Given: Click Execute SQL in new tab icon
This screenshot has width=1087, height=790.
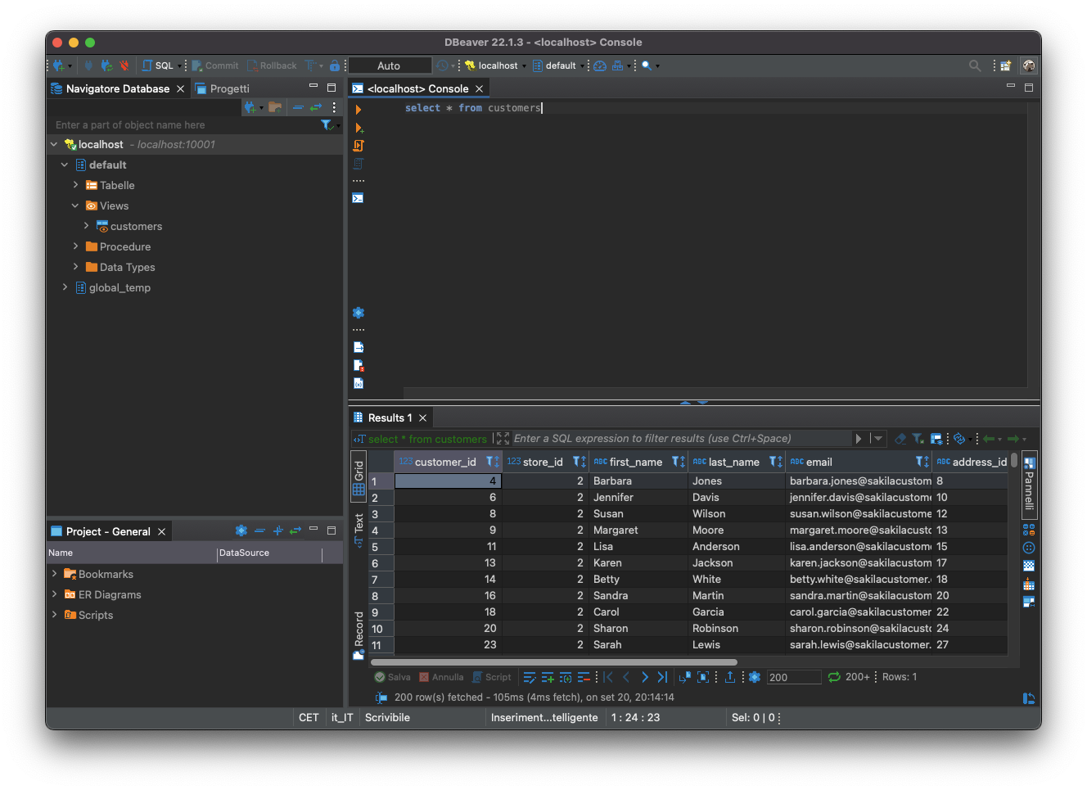Looking at the screenshot, I should [359, 128].
